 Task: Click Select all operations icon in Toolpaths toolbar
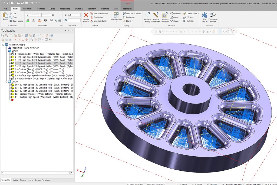pos(3,35)
